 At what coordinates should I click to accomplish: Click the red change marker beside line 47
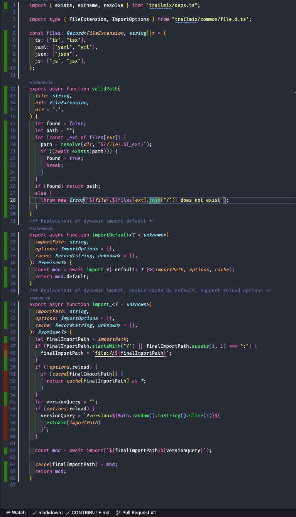click(x=6, y=346)
